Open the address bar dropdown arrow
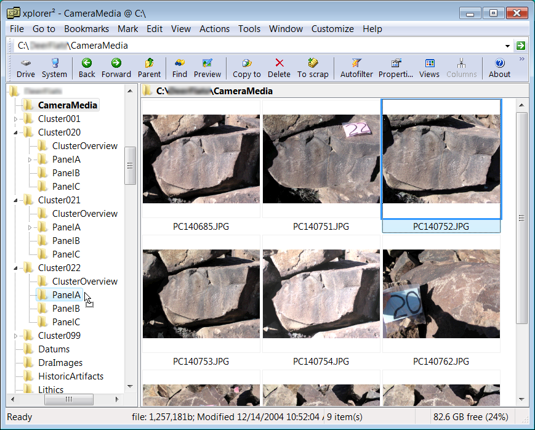 [507, 46]
